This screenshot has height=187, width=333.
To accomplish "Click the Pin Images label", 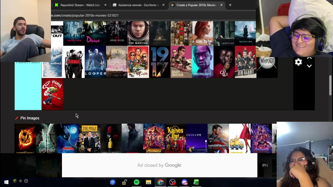I will pyautogui.click(x=30, y=118).
